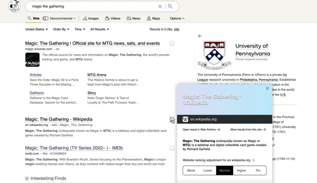Click the shield icon beside the official MTG result
This screenshot has height=183, width=317.
172,44
